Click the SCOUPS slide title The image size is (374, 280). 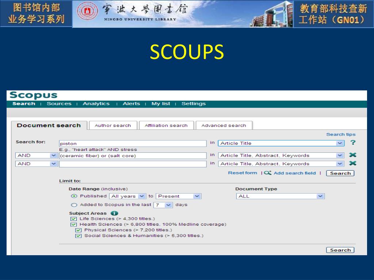(187, 52)
